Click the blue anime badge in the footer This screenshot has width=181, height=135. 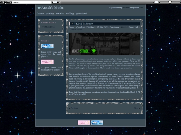pyautogui.click(x=97, y=122)
